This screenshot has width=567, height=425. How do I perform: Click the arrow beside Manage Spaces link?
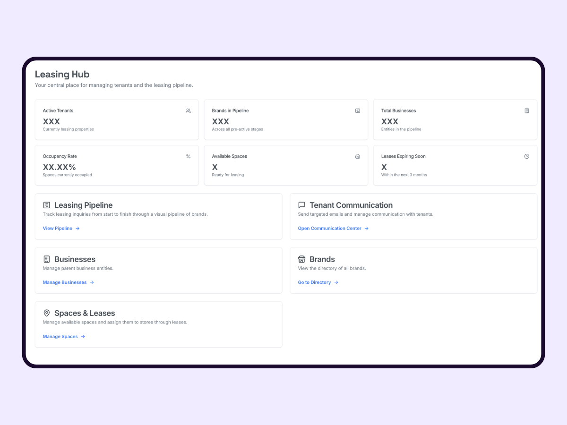click(83, 336)
